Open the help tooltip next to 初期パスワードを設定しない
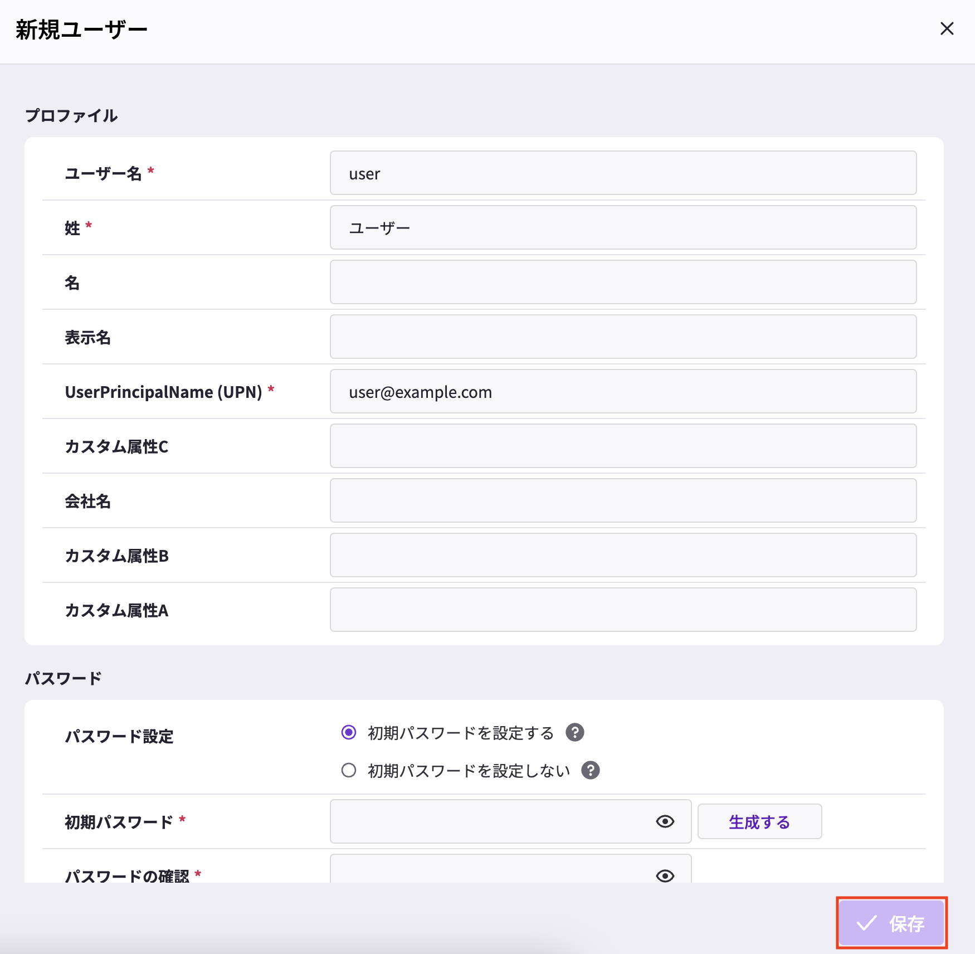This screenshot has width=975, height=954. [x=591, y=770]
